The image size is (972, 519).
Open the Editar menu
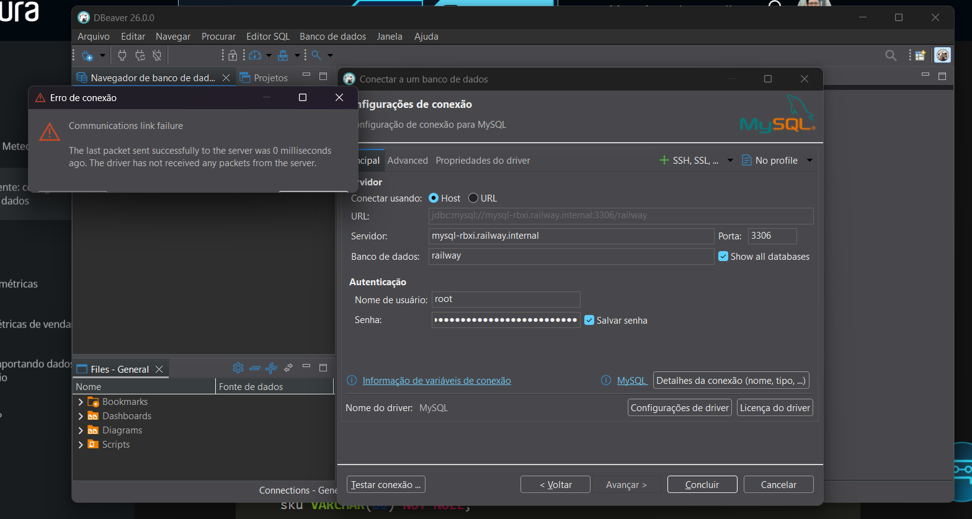point(133,37)
